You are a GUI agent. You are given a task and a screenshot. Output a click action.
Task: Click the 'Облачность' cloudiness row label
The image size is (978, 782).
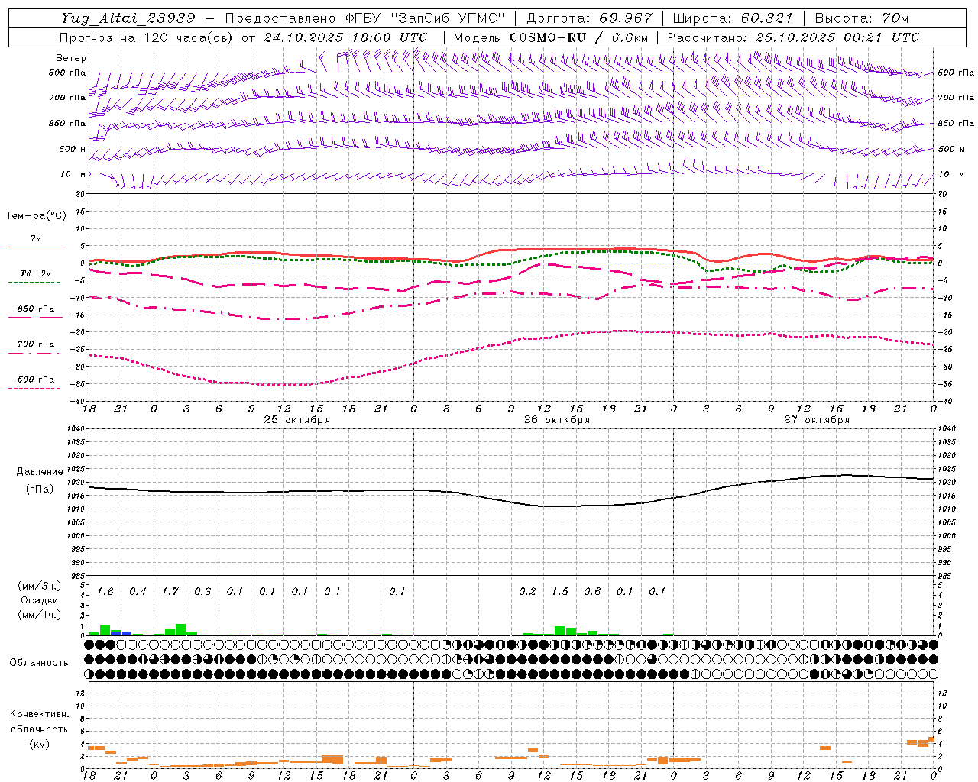click(39, 663)
